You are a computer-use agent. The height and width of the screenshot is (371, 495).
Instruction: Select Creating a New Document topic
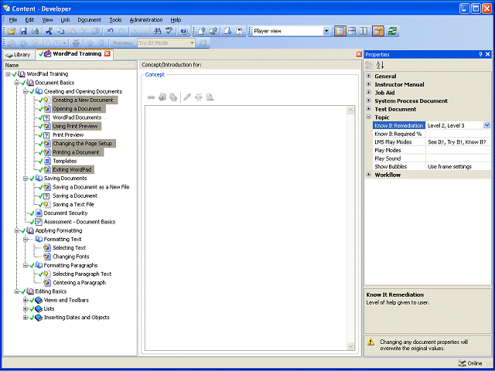(83, 100)
